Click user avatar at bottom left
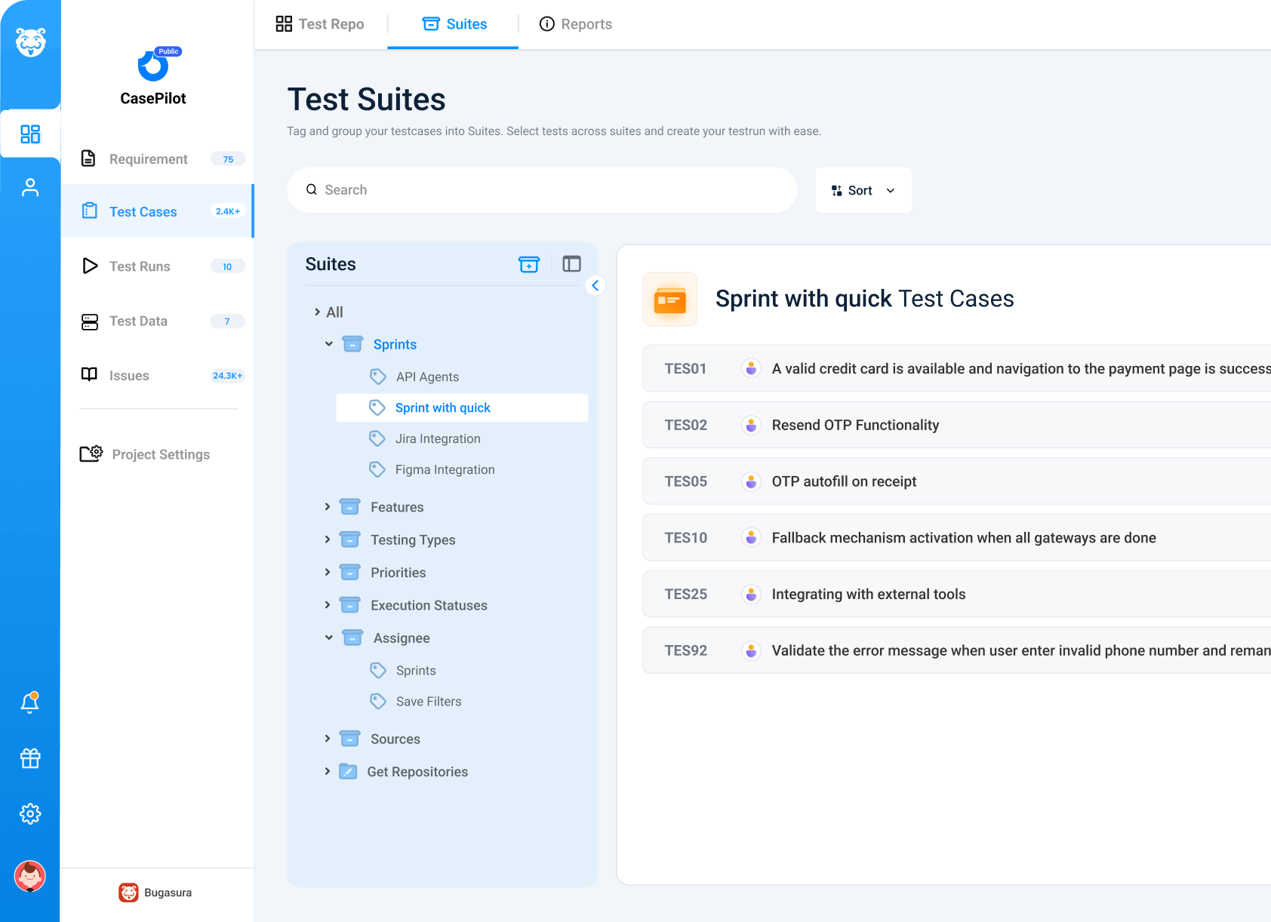Screen dimensions: 1271x922 pyautogui.click(x=30, y=877)
